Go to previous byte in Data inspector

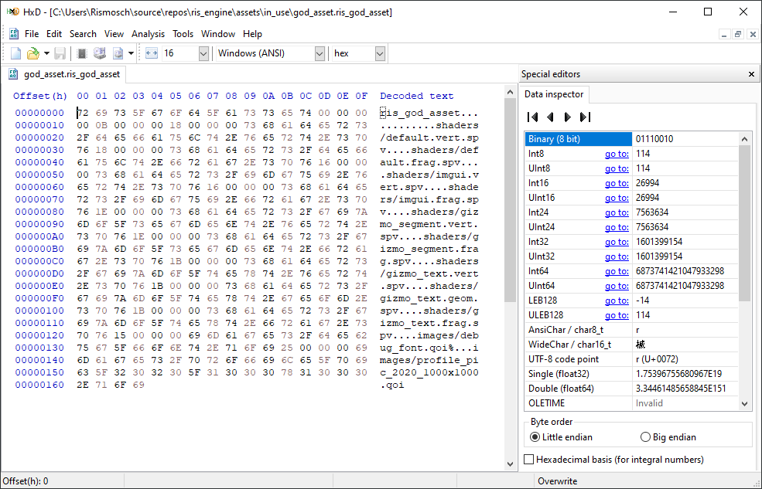pyautogui.click(x=550, y=117)
